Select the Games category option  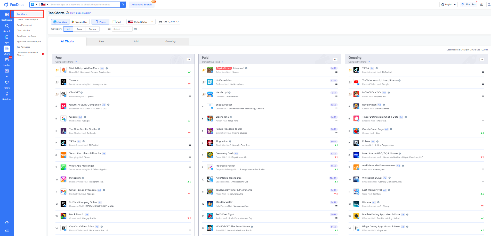[92, 29]
